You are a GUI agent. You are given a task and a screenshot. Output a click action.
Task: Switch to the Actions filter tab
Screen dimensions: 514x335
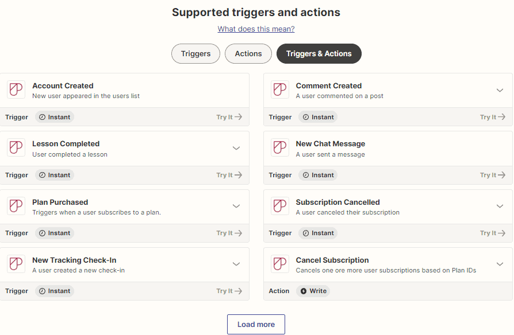click(248, 53)
